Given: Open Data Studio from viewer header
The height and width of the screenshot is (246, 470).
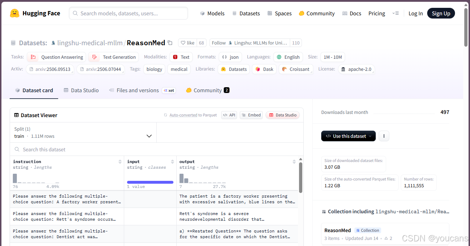Looking at the screenshot, I should click(283, 115).
